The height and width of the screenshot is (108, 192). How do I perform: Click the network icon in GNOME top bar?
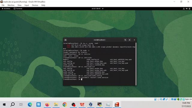coord(184,9)
